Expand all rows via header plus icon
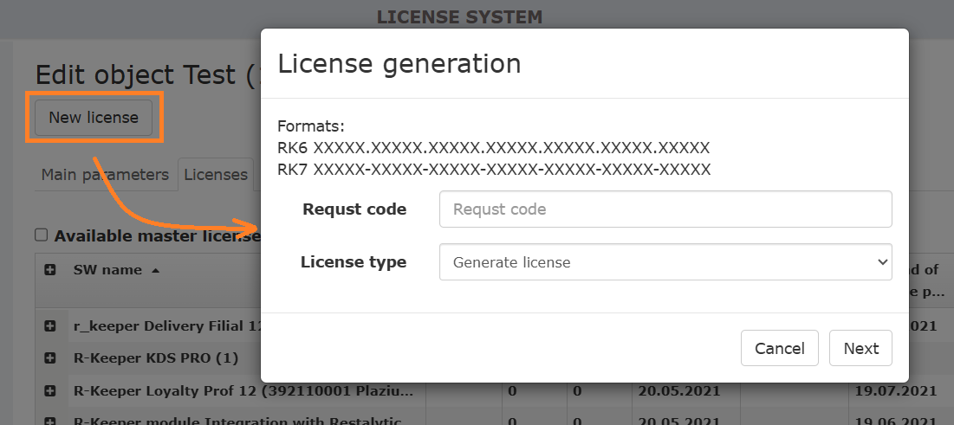954x425 pixels. (x=50, y=270)
